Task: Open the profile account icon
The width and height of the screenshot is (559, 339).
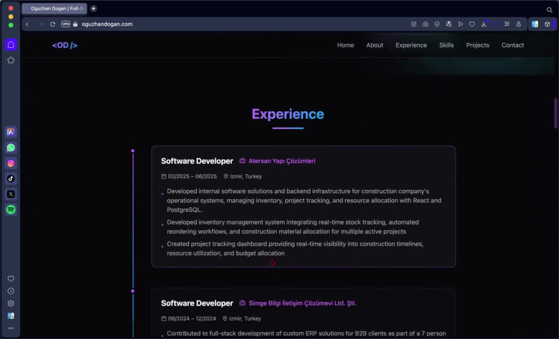Action: click(519, 24)
